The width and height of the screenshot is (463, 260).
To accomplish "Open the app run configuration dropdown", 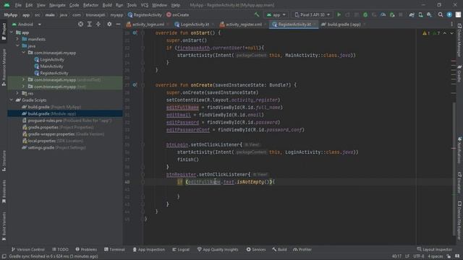I will [x=276, y=14].
